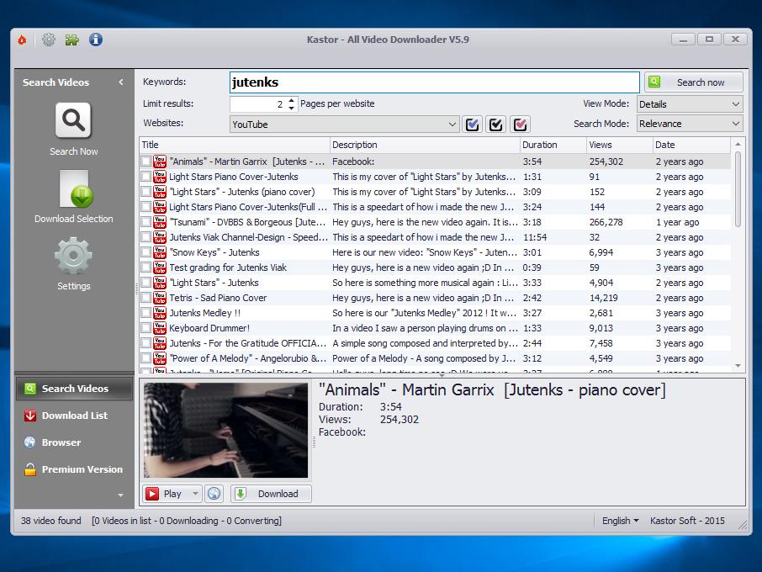Click the large Search Now magnifier icon

coord(73,120)
